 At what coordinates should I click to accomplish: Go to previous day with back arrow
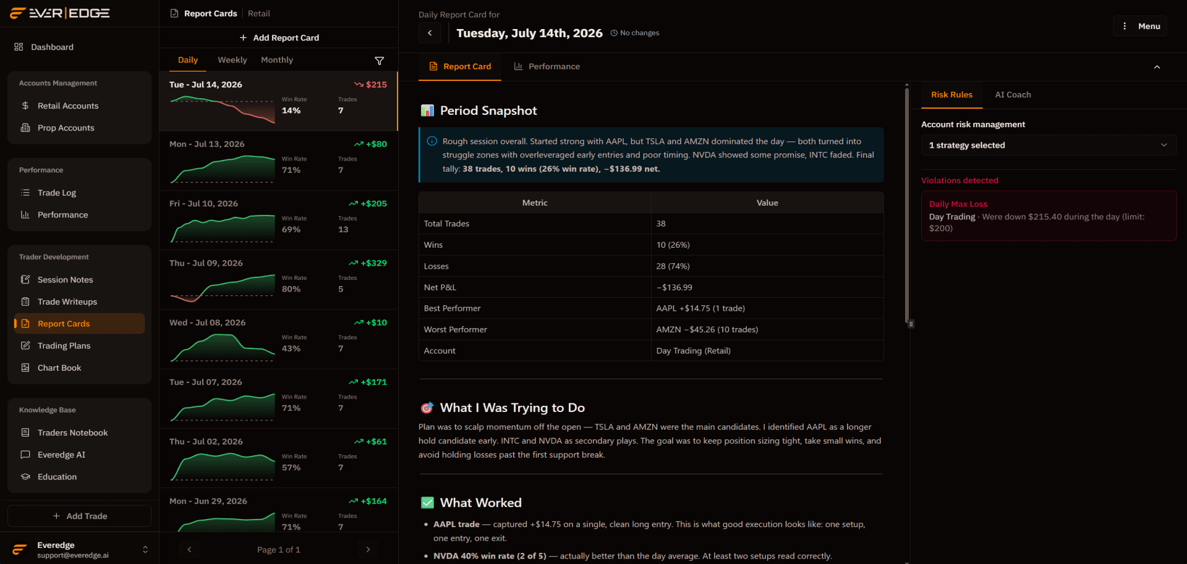tap(430, 33)
